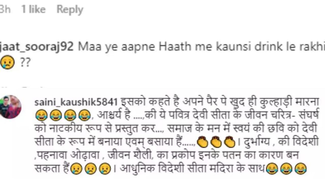Open the "1 like" likes list
Viewport: 325px width, 183px height.
(33, 10)
